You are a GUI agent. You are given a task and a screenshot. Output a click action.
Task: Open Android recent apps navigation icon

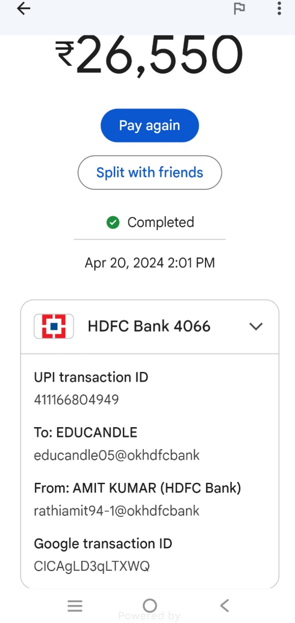pos(75,606)
